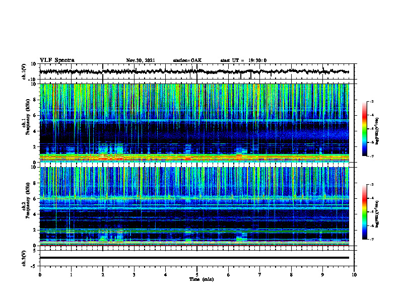Screen dimensions: 399x308
Task: Click the "-7" tick on ch.2 color bar
Action: [372, 240]
